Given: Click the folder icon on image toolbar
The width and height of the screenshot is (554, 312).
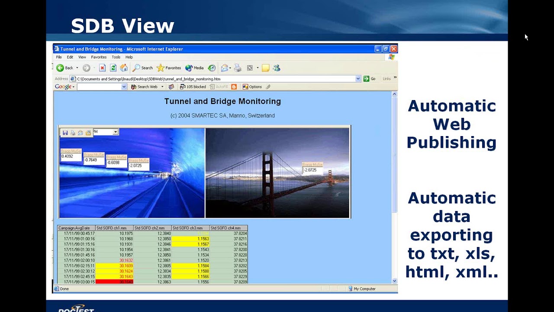Looking at the screenshot, I should [x=88, y=133].
